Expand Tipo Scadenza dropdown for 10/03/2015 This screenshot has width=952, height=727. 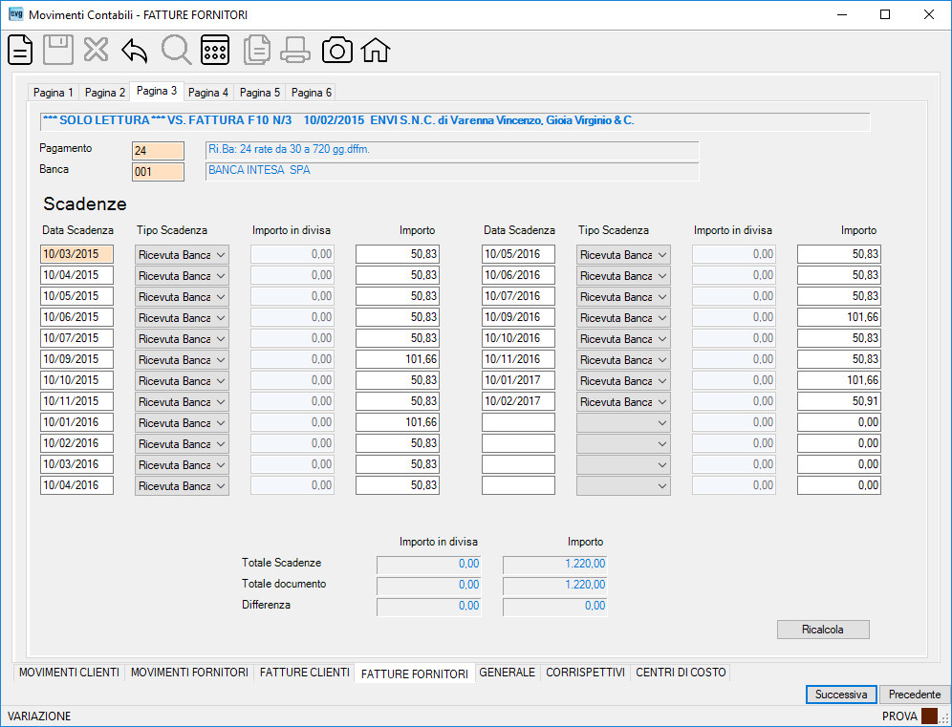[183, 255]
